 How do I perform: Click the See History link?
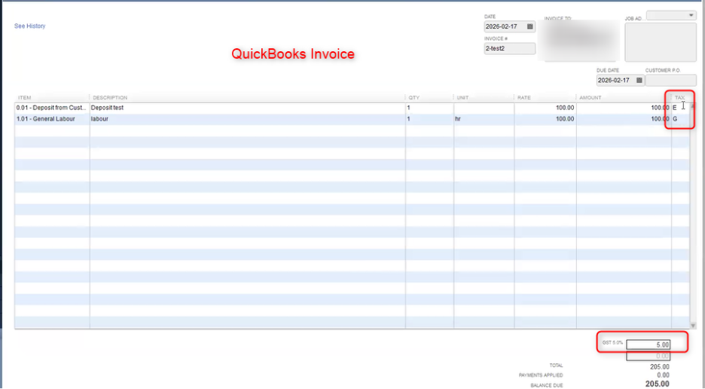29,26
